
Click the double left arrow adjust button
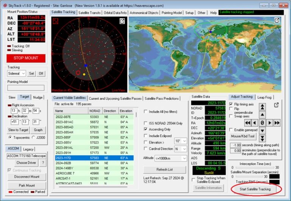[247, 123]
